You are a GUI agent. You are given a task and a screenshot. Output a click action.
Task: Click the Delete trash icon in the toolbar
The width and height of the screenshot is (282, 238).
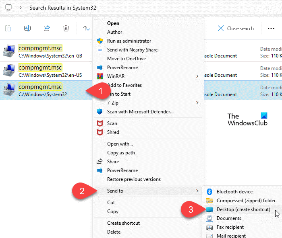tap(66, 28)
